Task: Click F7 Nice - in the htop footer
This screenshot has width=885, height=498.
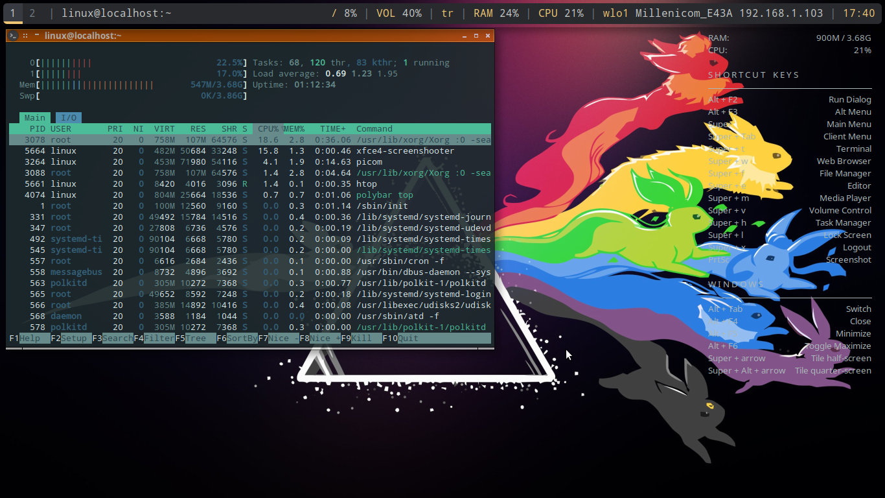Action: coord(279,338)
